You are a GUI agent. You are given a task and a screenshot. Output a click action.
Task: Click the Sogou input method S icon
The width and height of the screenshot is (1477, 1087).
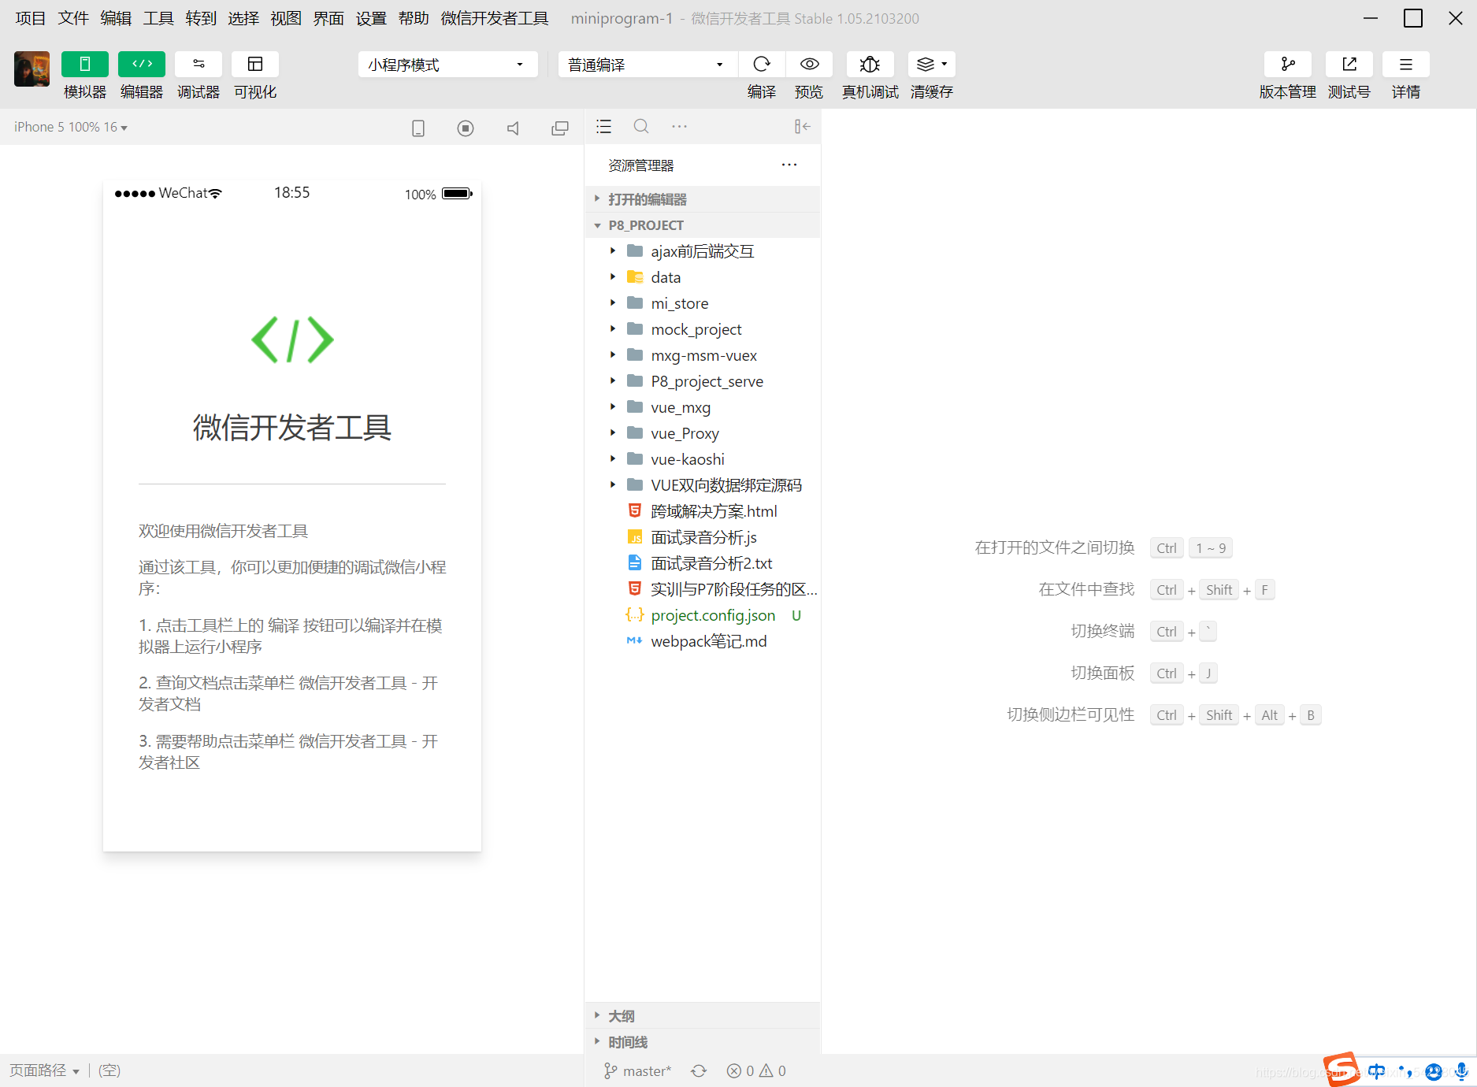[x=1342, y=1070]
